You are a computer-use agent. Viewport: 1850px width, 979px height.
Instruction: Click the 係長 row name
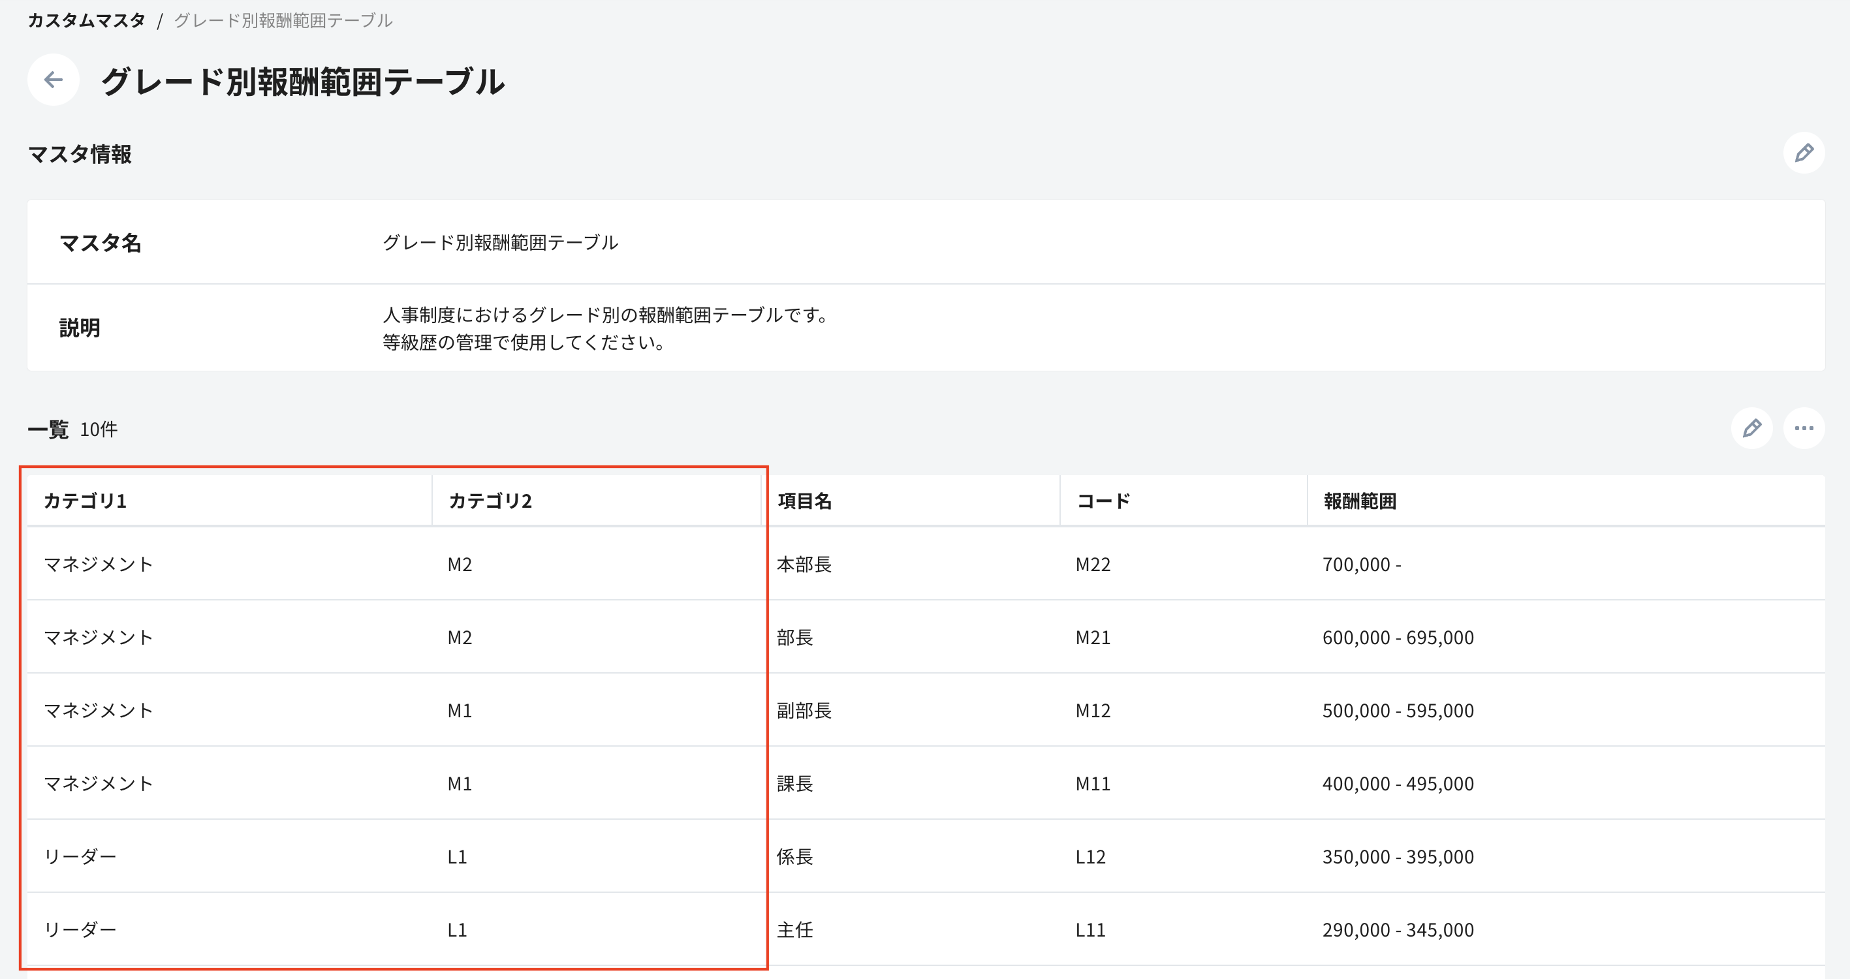click(x=794, y=857)
